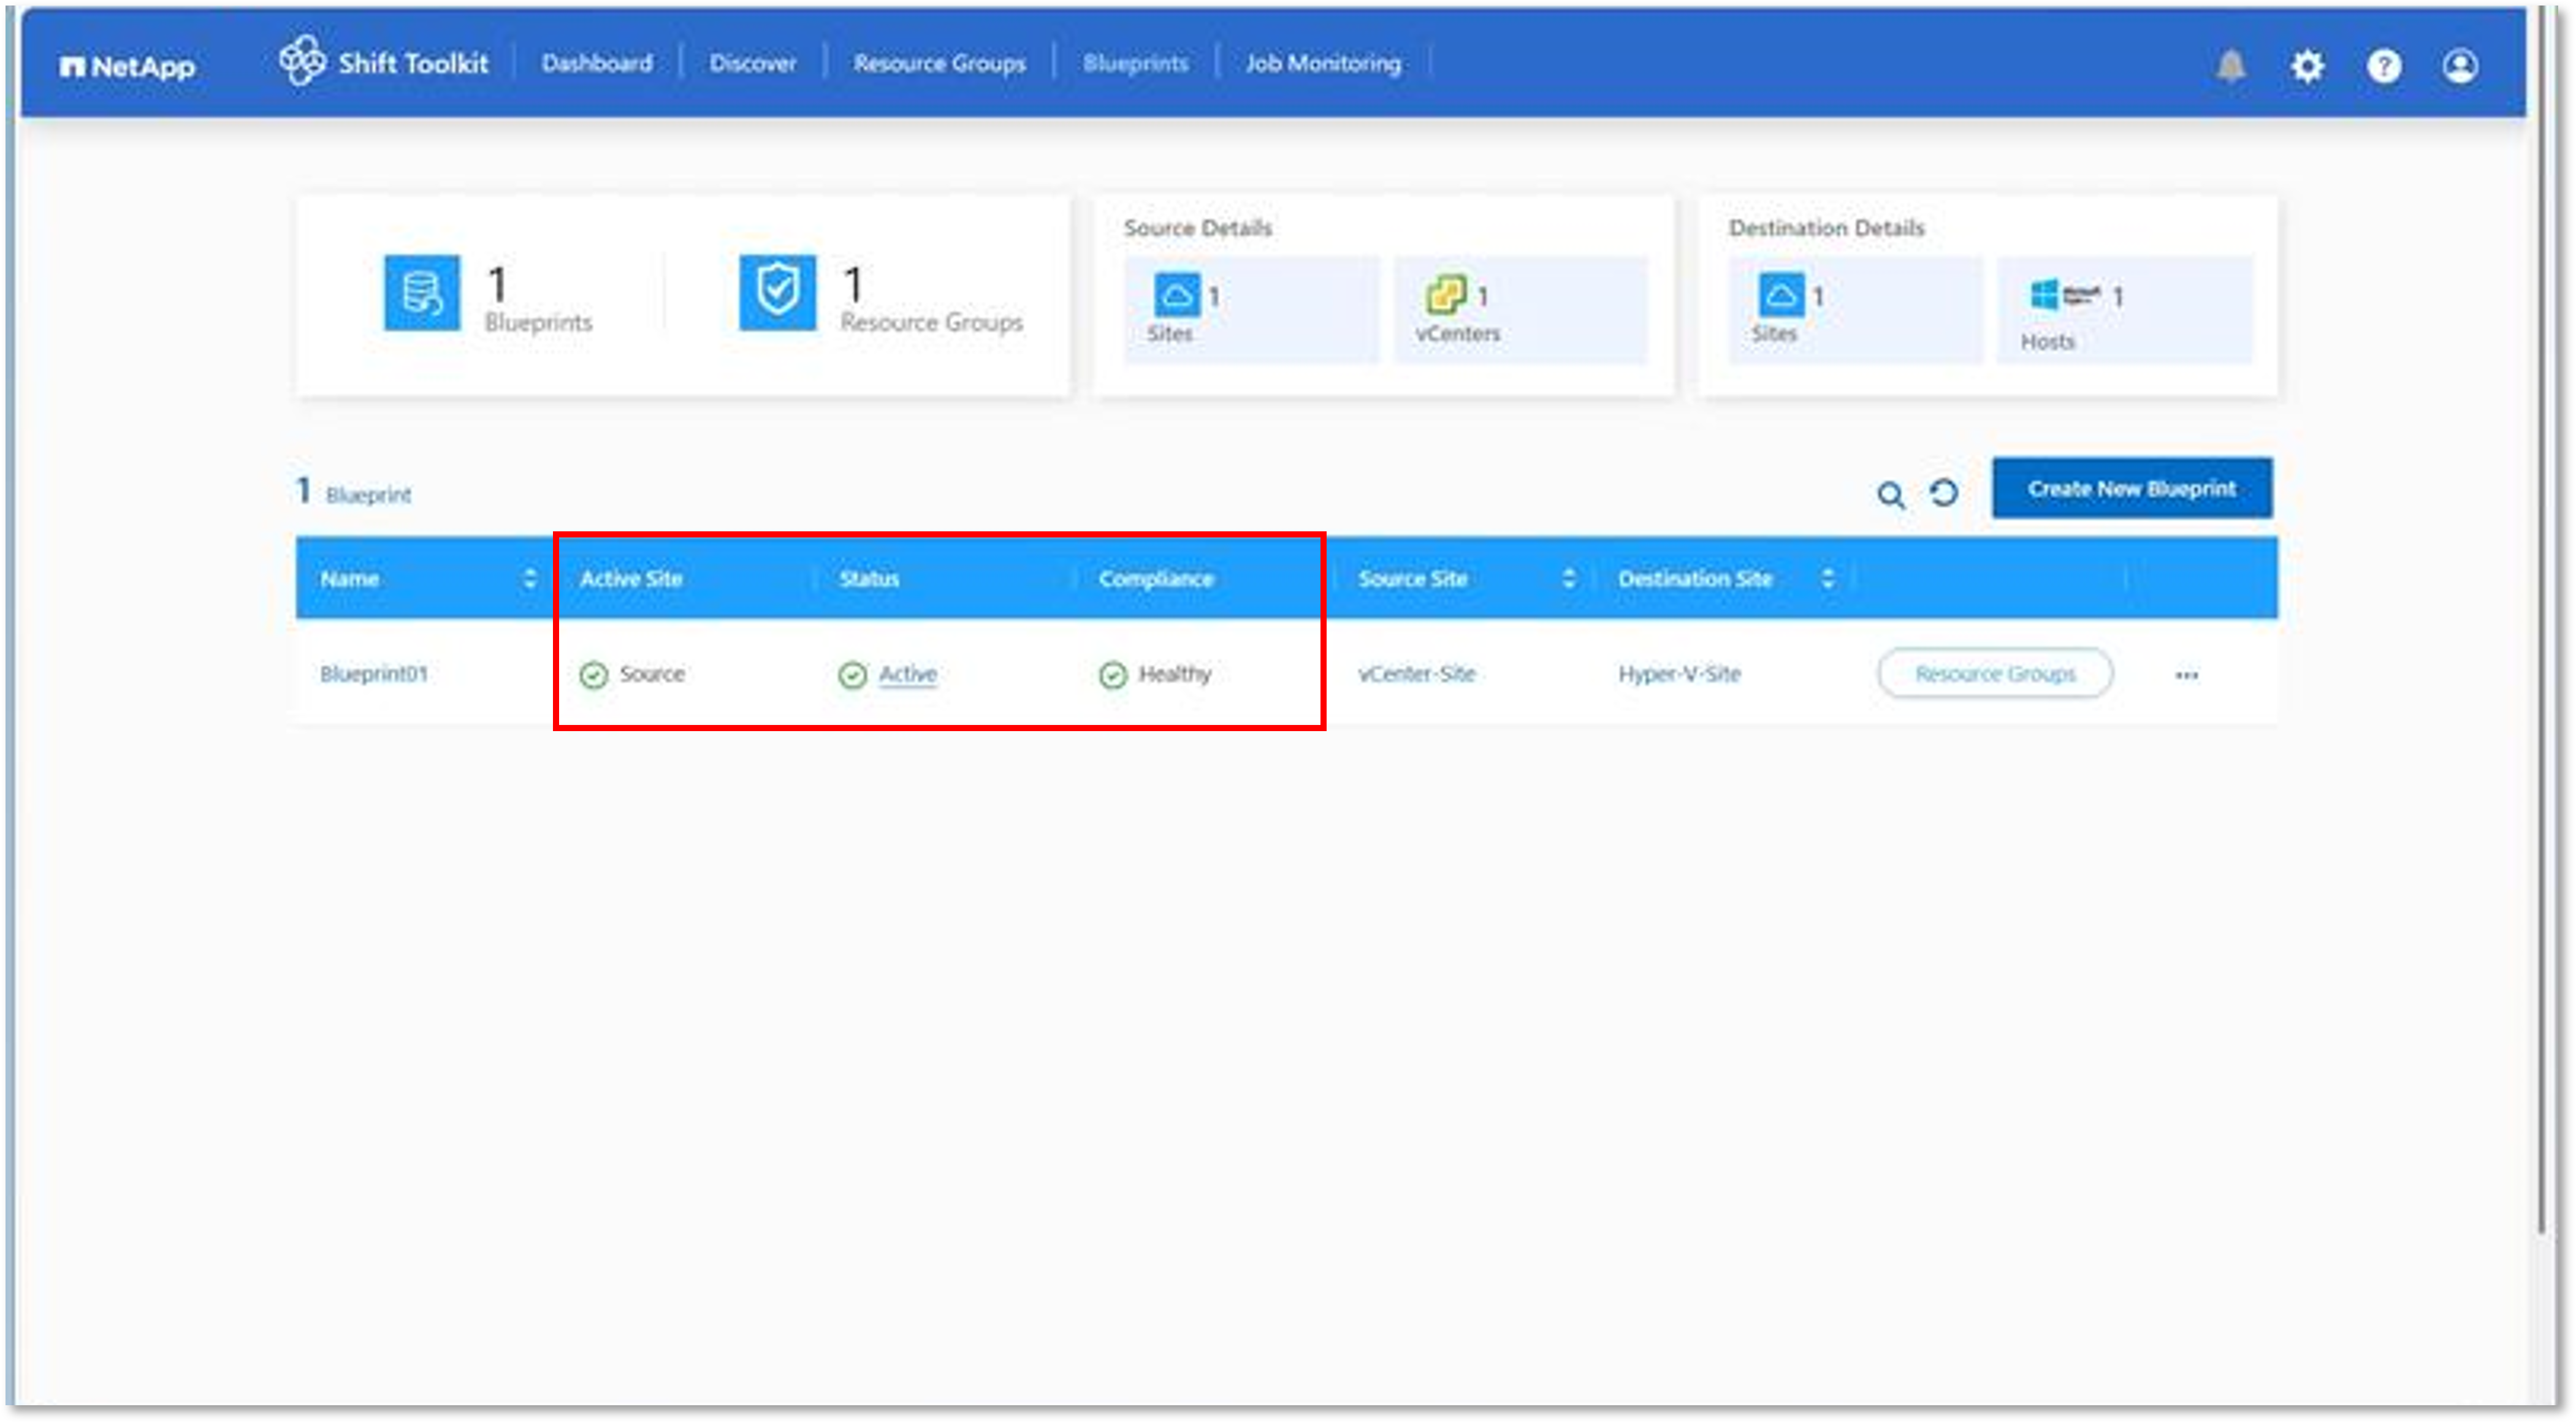Screen dimensions: 2576x1423
Task: Click the Resource Groups count label
Action: [931, 322]
